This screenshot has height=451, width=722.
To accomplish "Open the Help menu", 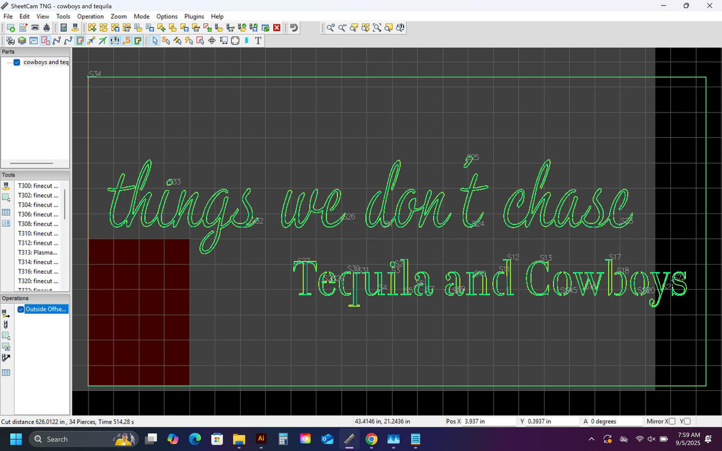I will 217,16.
